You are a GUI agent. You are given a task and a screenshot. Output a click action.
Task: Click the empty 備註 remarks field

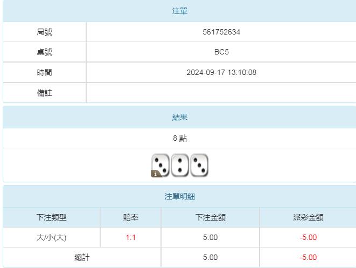221,93
